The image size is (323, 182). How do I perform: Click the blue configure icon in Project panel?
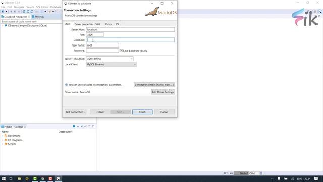click(x=74, y=126)
